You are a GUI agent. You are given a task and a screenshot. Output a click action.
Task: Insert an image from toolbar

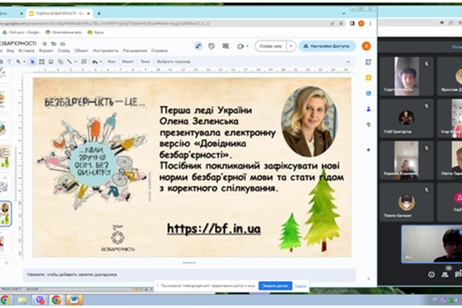pyautogui.click(x=51, y=62)
